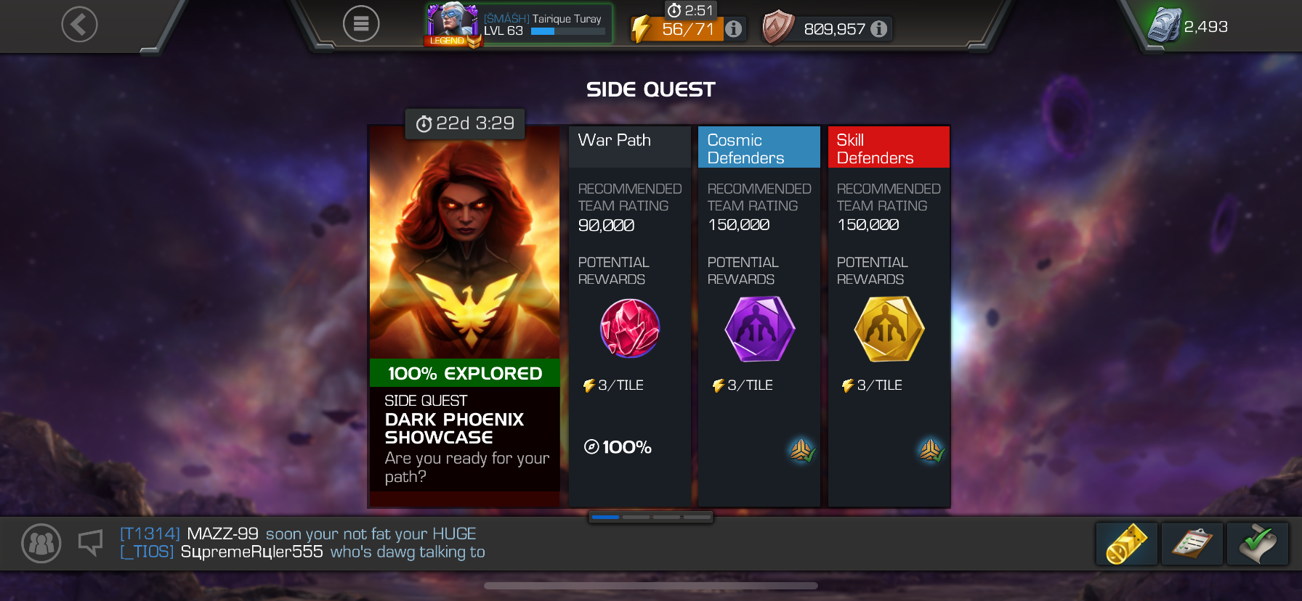
Task: Select the Cosmic Defenders quest
Action: 759,316
